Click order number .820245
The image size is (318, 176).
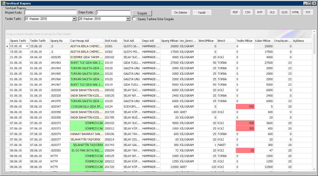coord(59,57)
